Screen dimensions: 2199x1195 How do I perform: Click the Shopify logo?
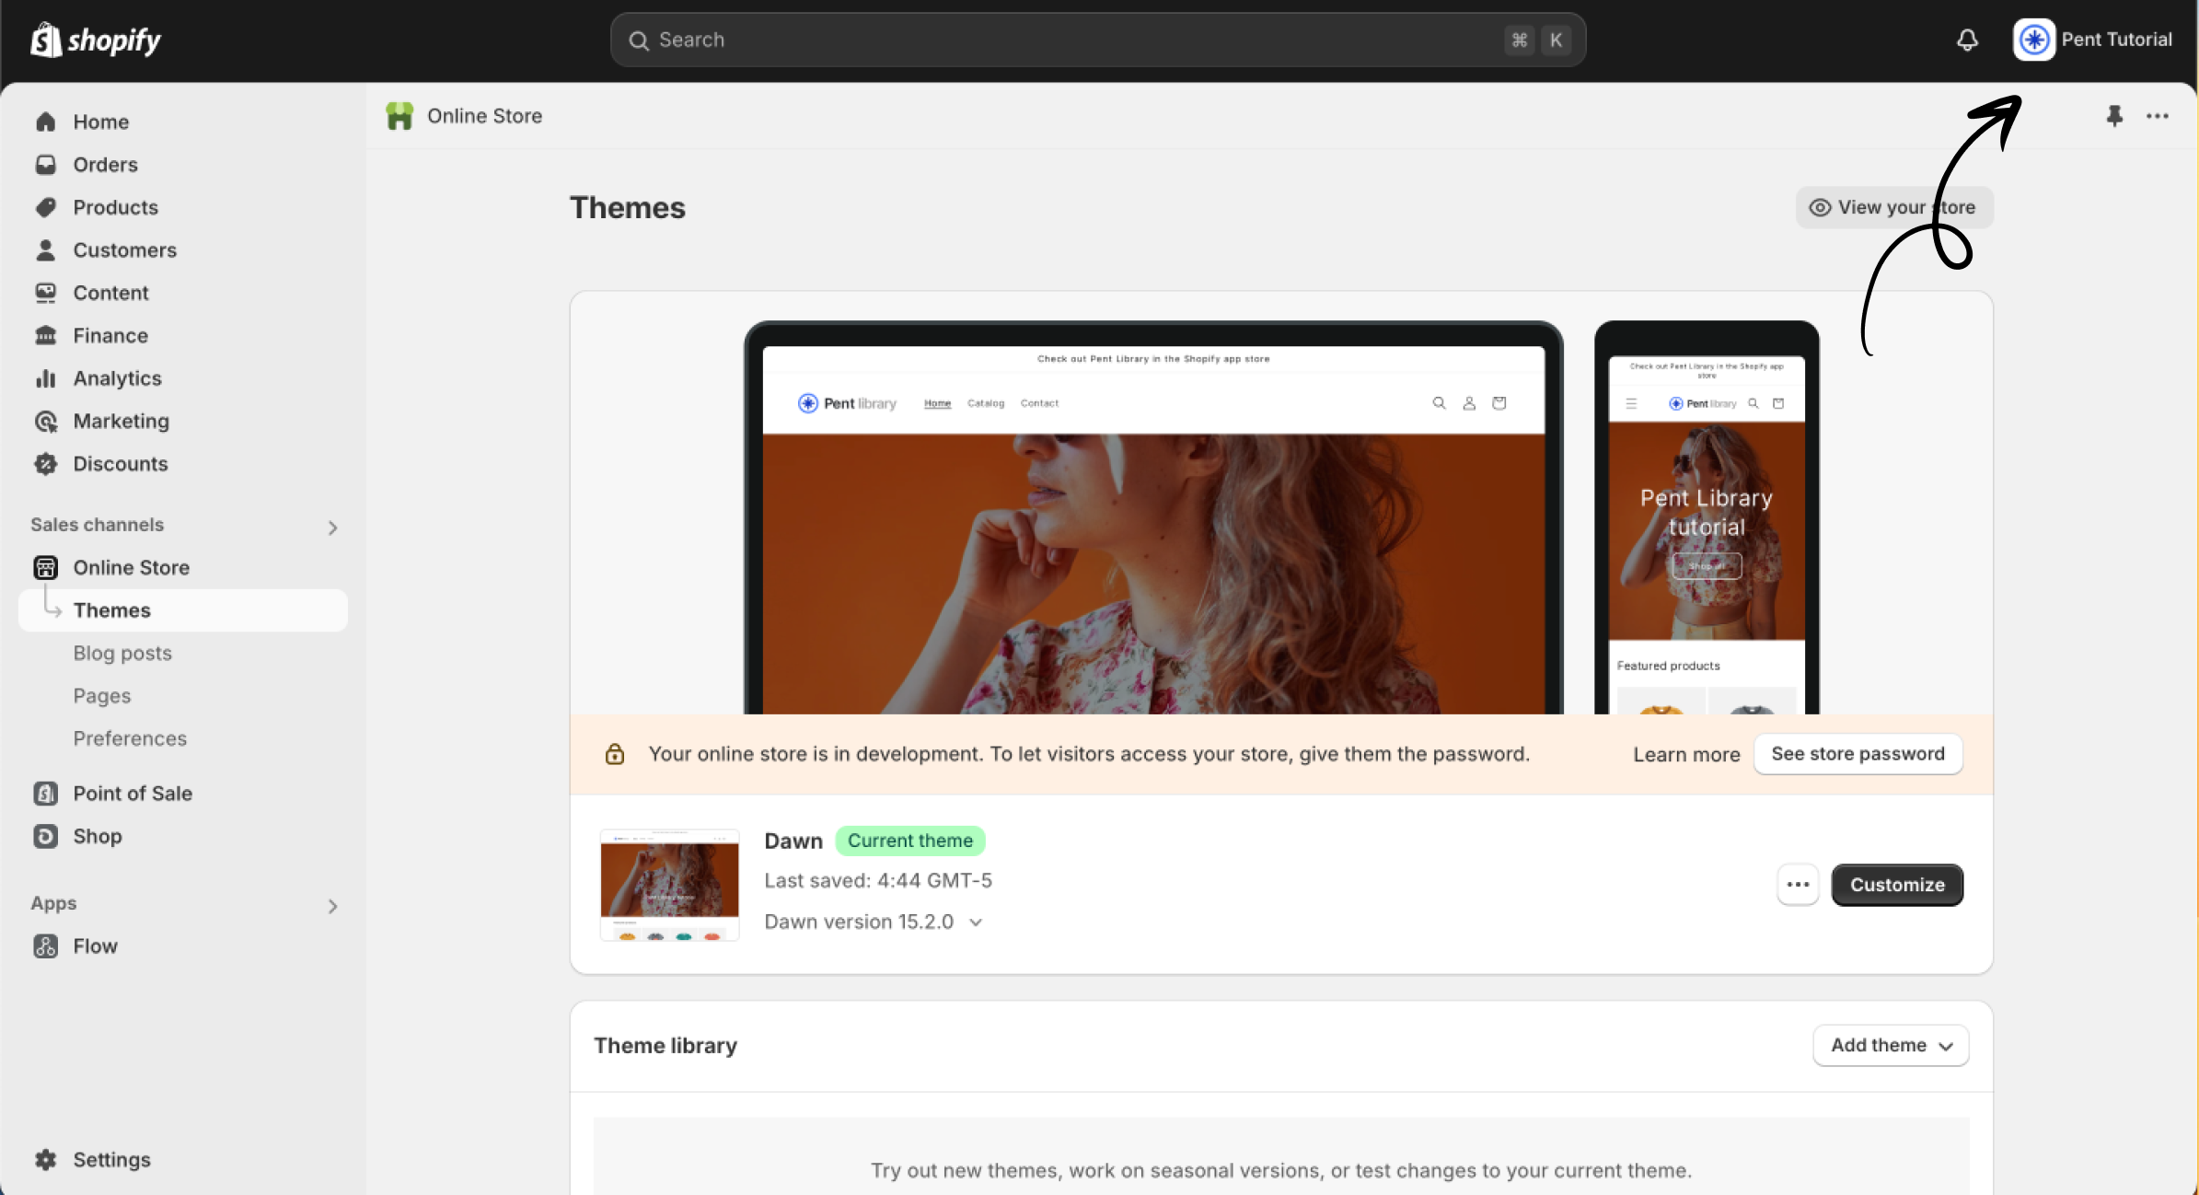click(x=96, y=40)
